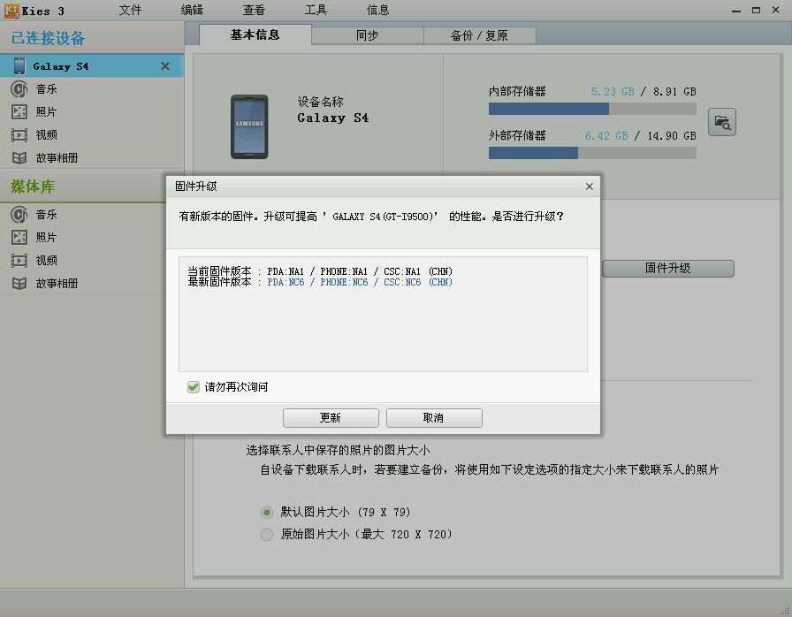Click the Kies 3 logo icon
792x617 pixels.
point(11,11)
